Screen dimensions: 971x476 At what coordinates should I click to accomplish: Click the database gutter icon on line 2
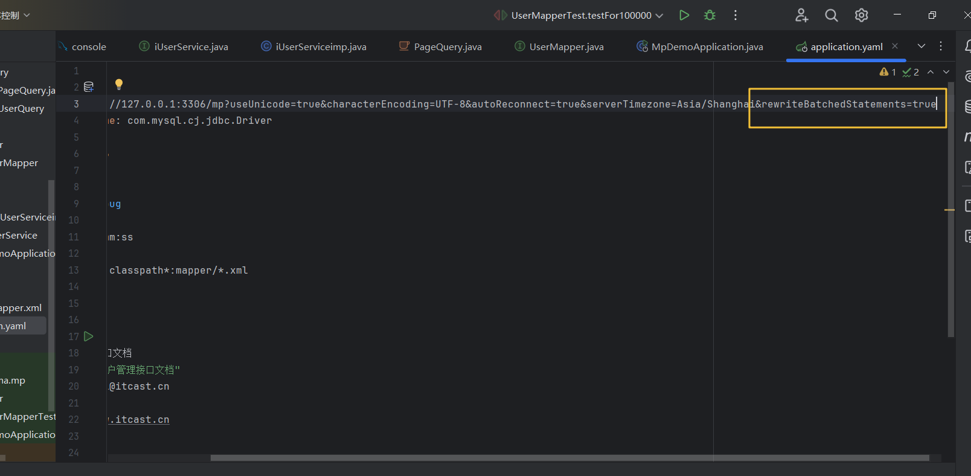(89, 87)
